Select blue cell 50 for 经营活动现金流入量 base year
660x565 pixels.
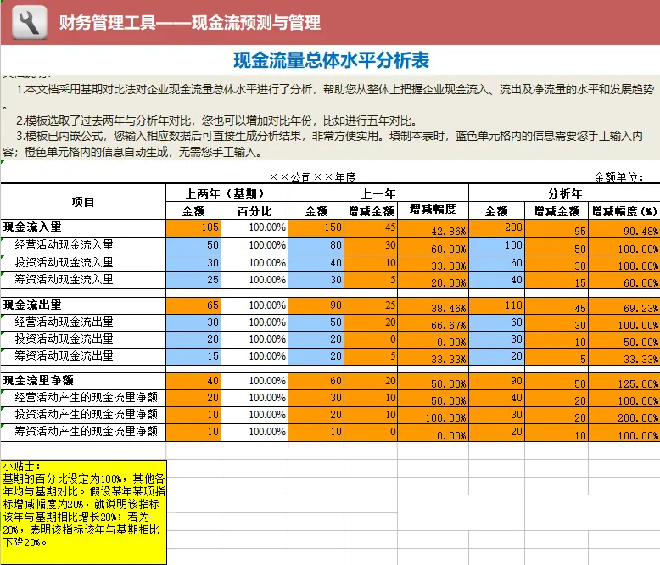[193, 245]
